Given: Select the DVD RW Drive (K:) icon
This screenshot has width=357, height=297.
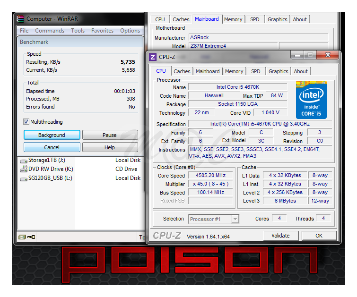Looking at the screenshot, I should coord(24,169).
